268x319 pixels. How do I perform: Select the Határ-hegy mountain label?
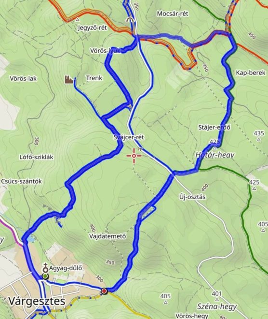(214, 155)
